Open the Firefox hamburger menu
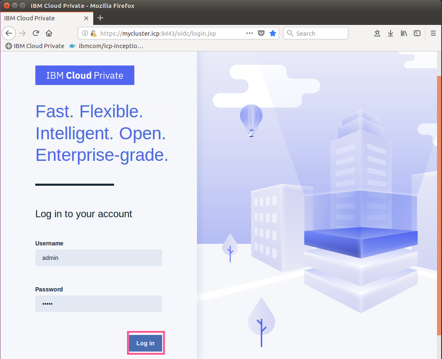Viewport: 442px width, 359px height. pos(433,33)
